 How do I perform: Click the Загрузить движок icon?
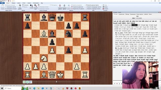pos(64,7)
